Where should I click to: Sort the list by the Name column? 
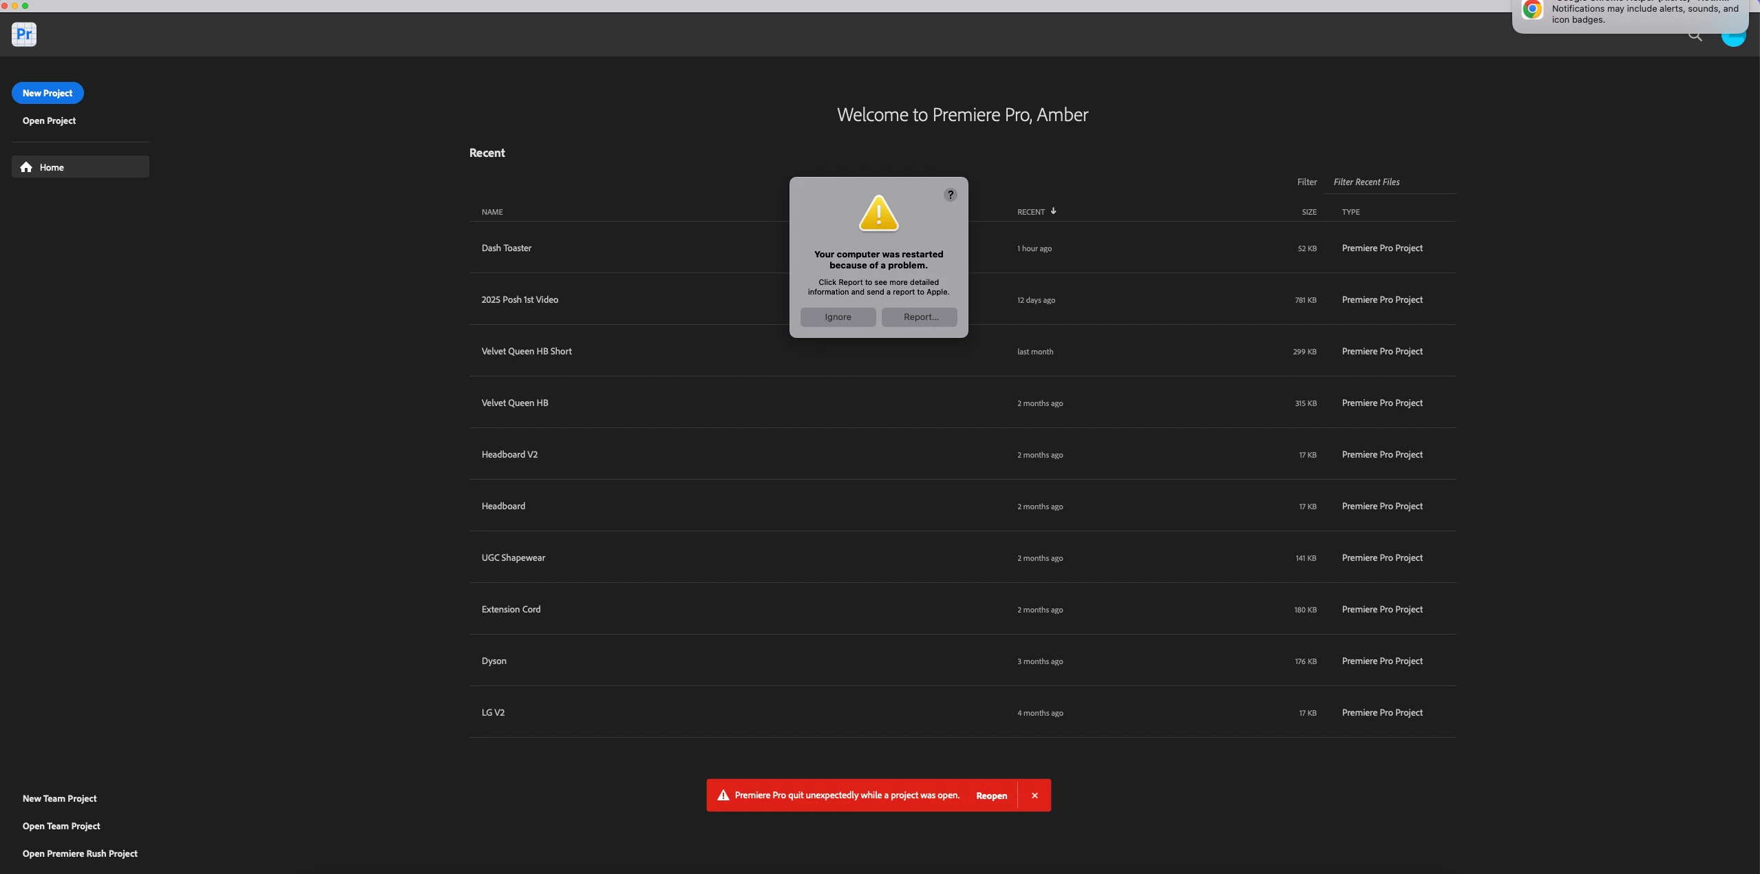point(492,212)
